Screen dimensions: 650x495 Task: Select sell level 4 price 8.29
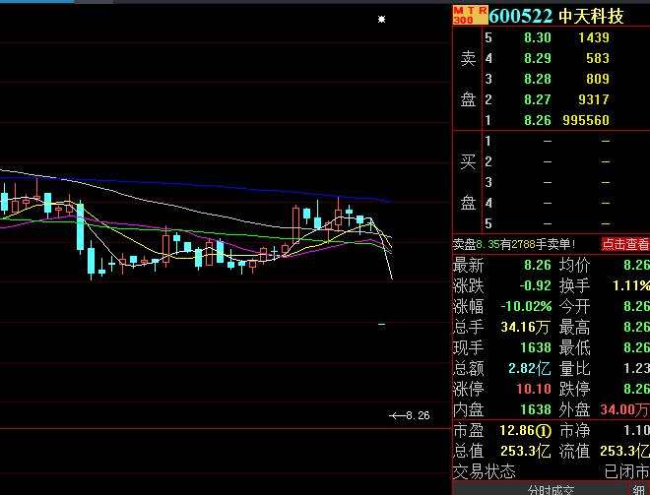[x=538, y=58]
